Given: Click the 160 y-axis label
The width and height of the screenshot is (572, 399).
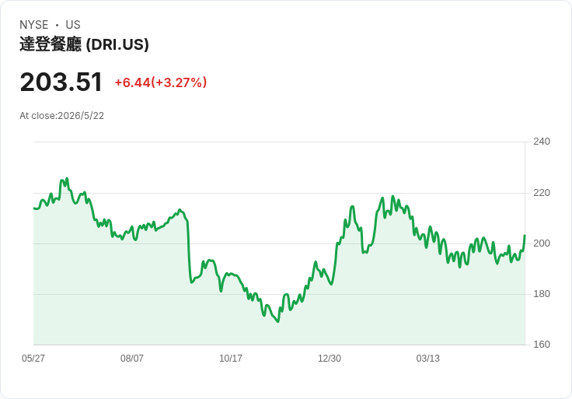Looking at the screenshot, I should click(x=542, y=345).
